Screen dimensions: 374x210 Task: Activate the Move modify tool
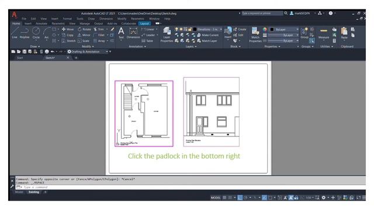tap(68, 29)
